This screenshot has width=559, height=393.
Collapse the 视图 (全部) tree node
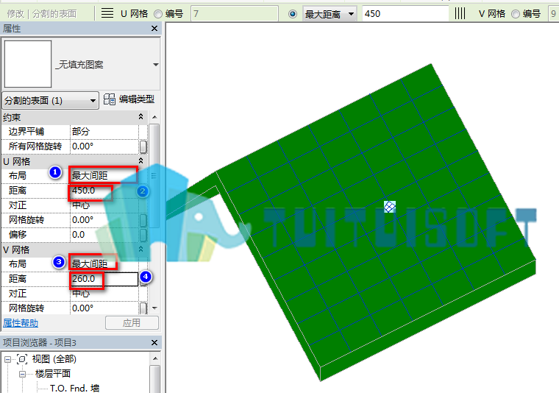click(x=7, y=359)
